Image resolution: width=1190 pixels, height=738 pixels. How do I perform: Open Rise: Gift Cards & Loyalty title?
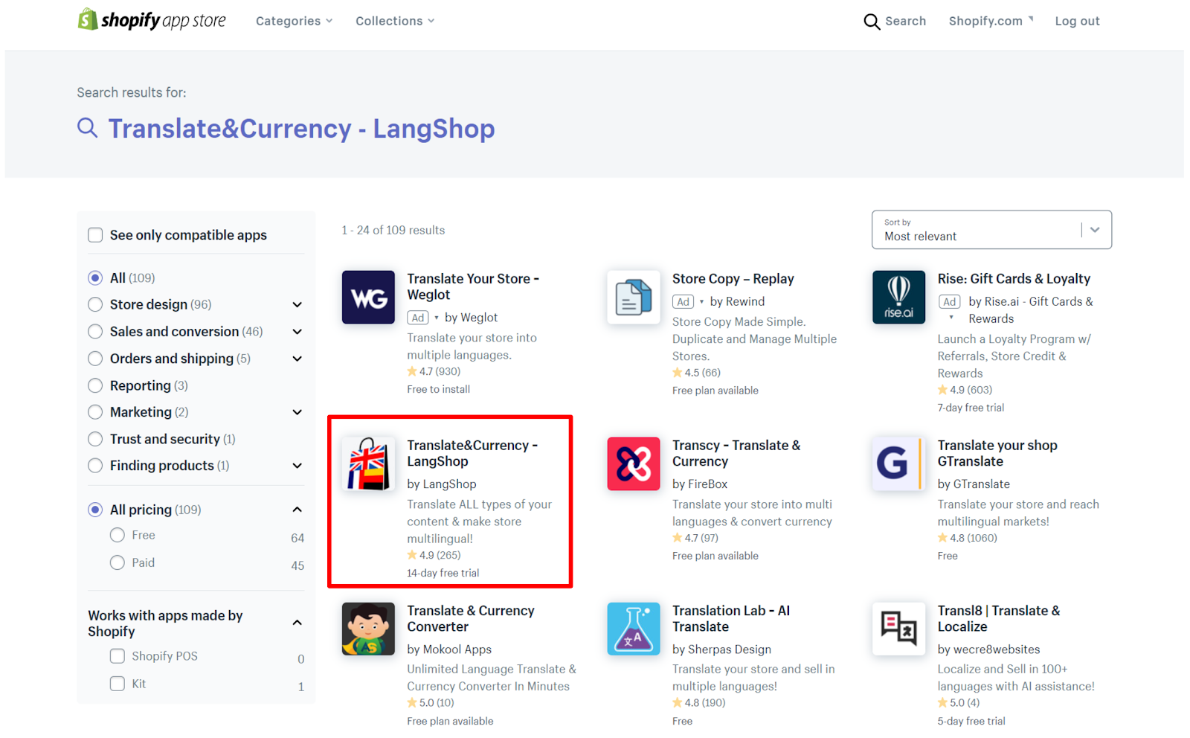(1014, 279)
